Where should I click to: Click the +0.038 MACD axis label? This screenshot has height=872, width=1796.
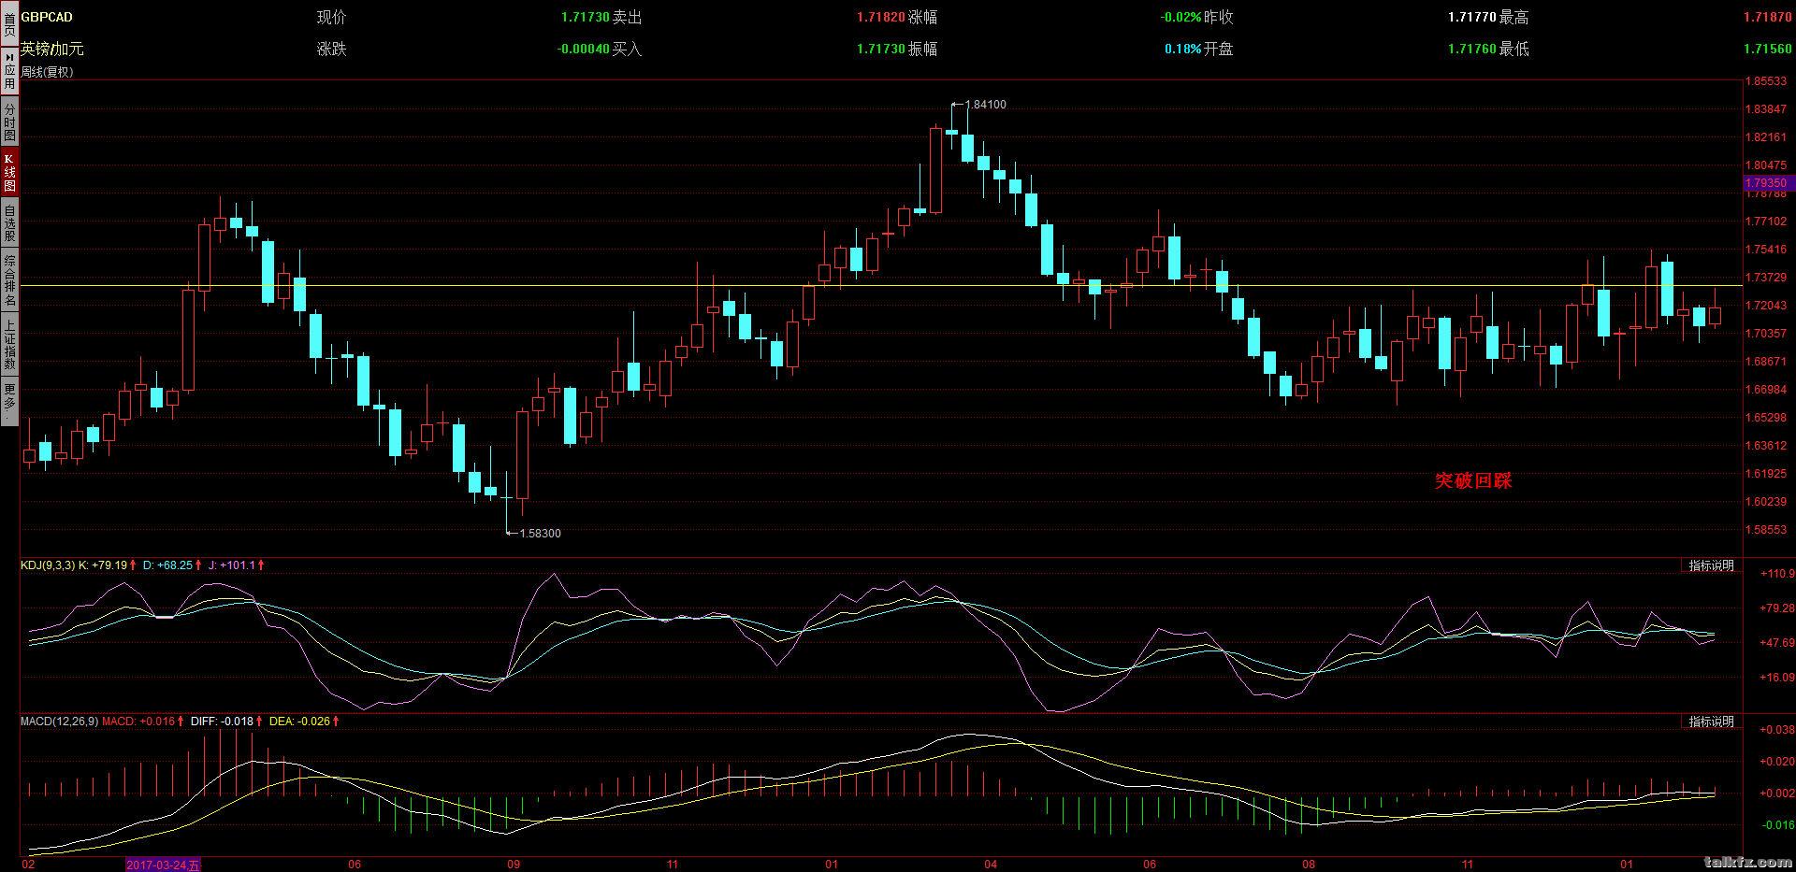click(1776, 730)
